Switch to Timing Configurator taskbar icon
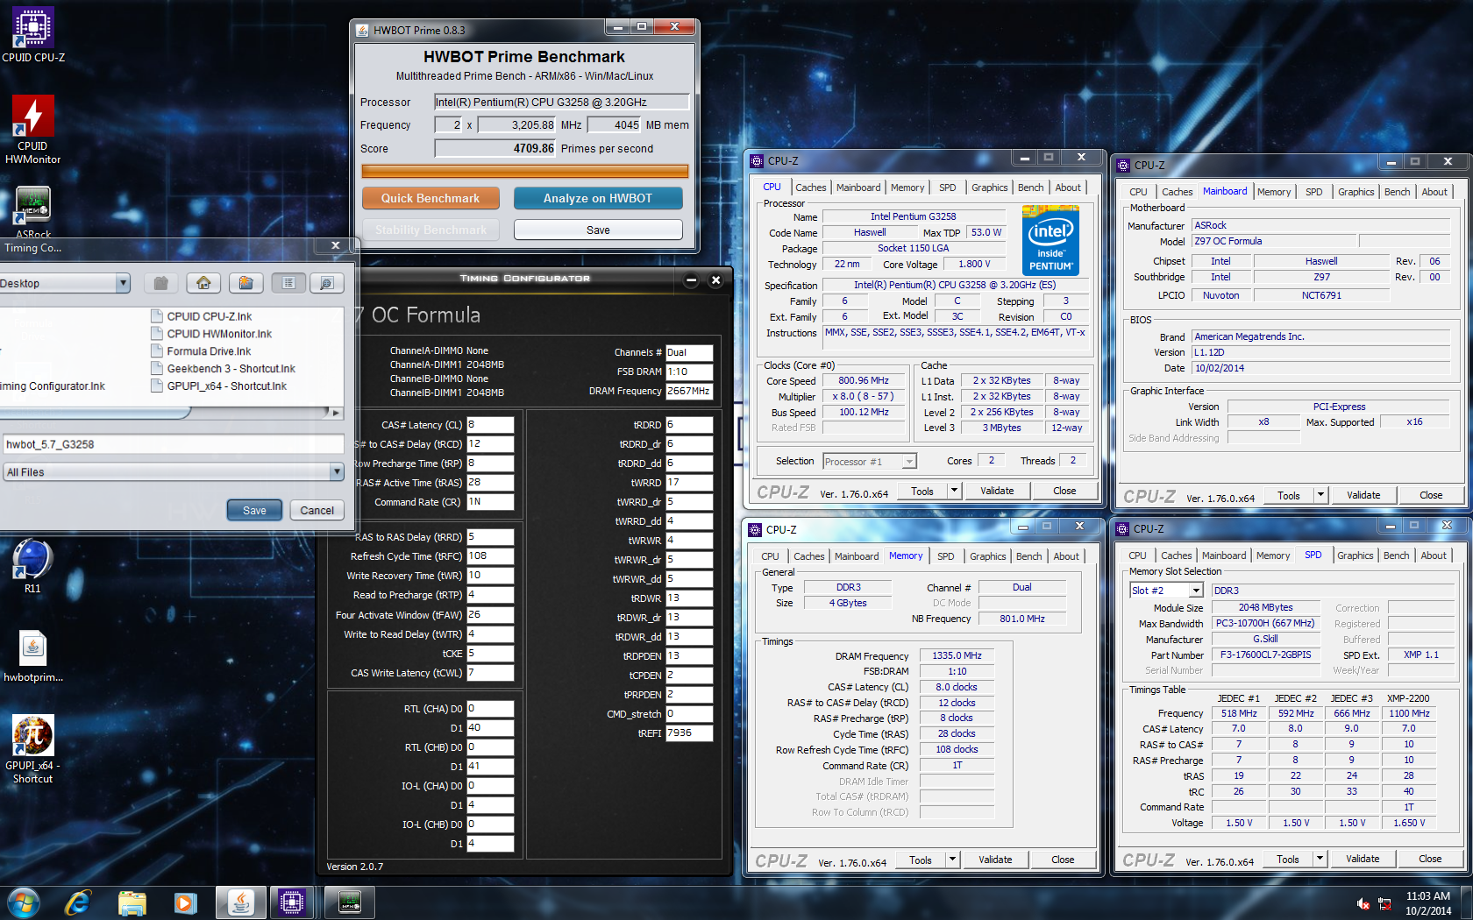The height and width of the screenshot is (920, 1473). [x=349, y=902]
